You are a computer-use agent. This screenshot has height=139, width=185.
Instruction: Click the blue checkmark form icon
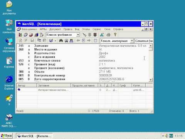click(x=51, y=41)
